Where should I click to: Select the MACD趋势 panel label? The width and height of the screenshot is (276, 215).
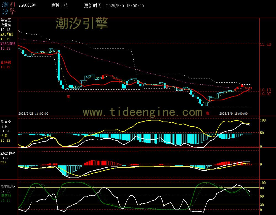(8, 153)
